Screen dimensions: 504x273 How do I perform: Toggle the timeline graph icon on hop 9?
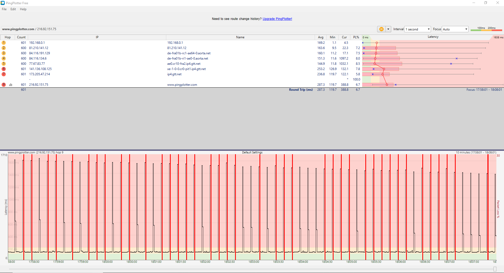point(11,85)
